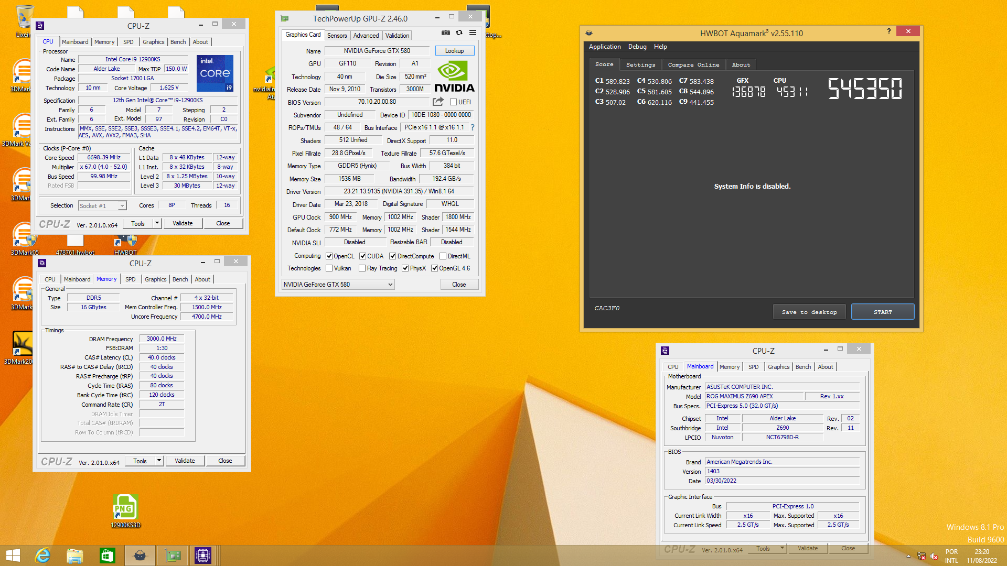Click the muted volume tray icon
Screen dimensions: 1007x566
934,556
